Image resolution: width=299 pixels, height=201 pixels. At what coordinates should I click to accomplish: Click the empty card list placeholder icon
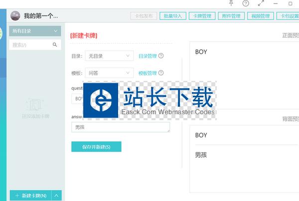pos(34,105)
